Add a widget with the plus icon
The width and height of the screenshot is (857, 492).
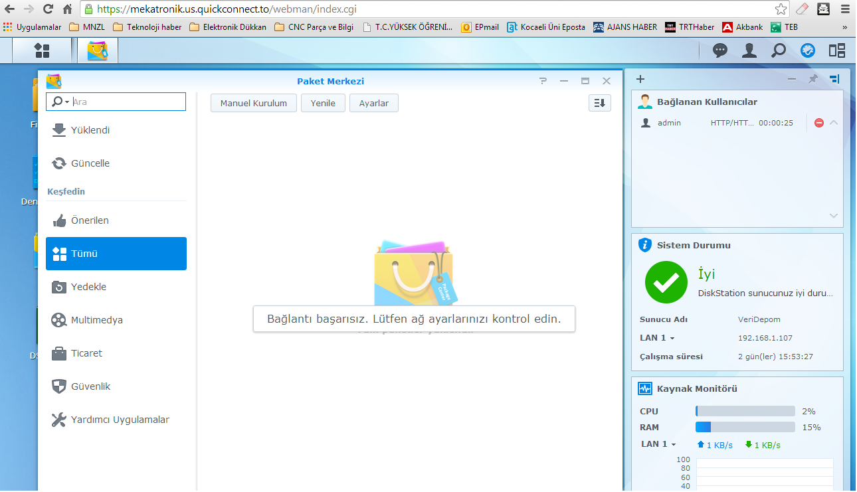click(x=640, y=79)
